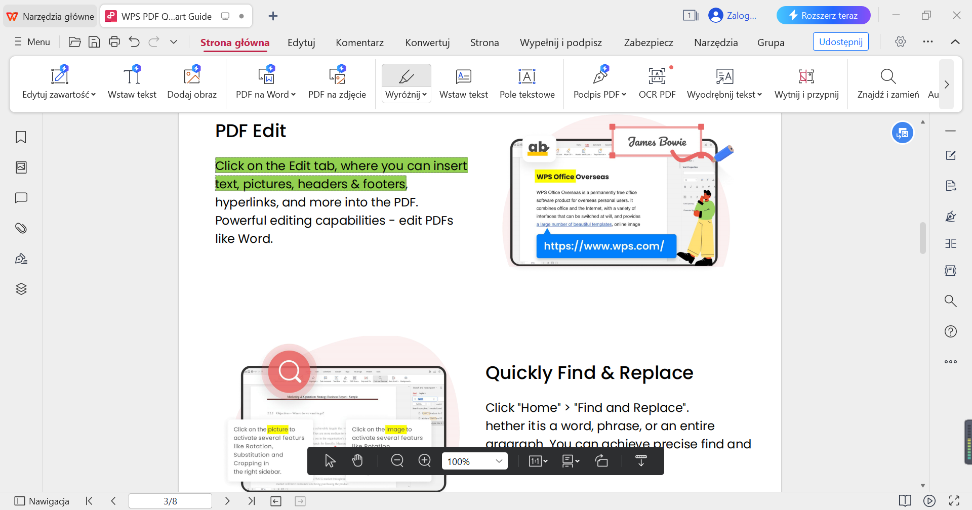This screenshot has height=510, width=972.
Task: Open Znajdź i zamień search
Action: pyautogui.click(x=888, y=82)
